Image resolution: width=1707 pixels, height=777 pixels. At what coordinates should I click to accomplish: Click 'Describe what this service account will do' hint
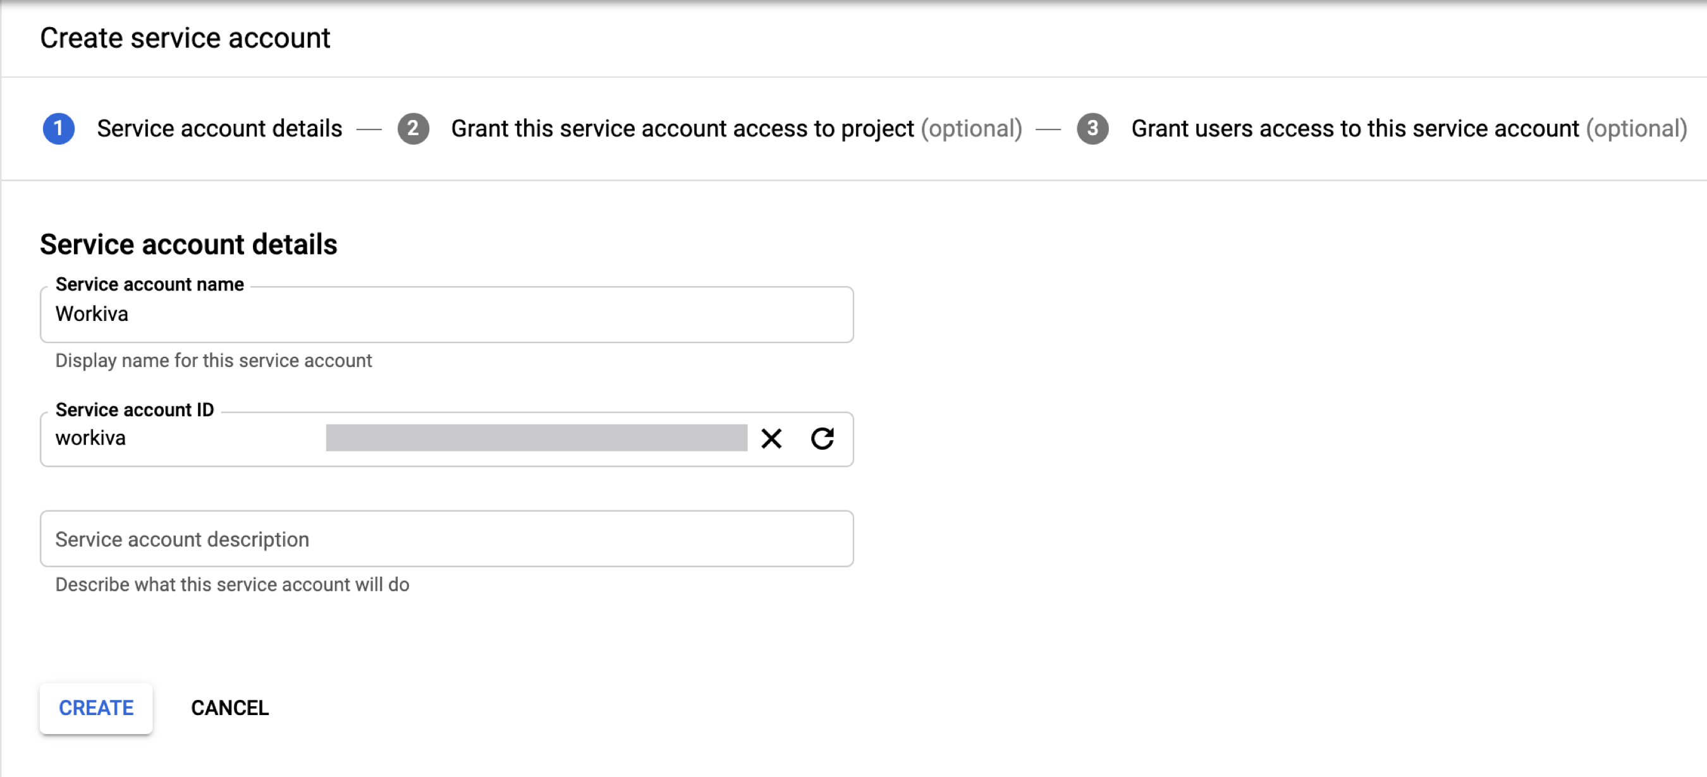(232, 584)
